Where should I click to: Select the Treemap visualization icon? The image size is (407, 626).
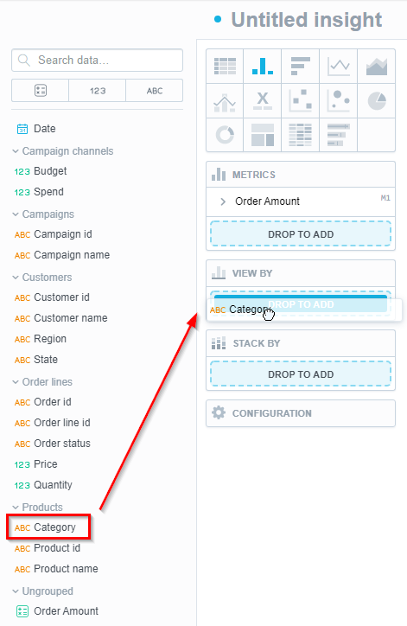click(x=263, y=135)
